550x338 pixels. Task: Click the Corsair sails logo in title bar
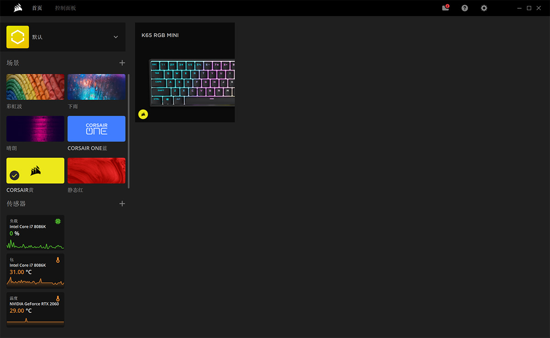pyautogui.click(x=18, y=8)
